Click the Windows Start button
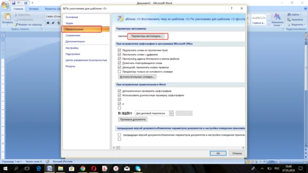 pos(5,169)
